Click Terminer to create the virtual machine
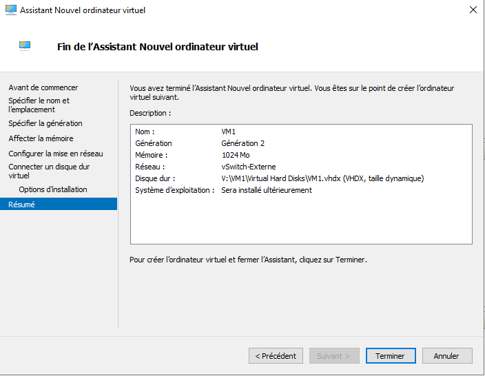This screenshot has width=485, height=376. 390,356
